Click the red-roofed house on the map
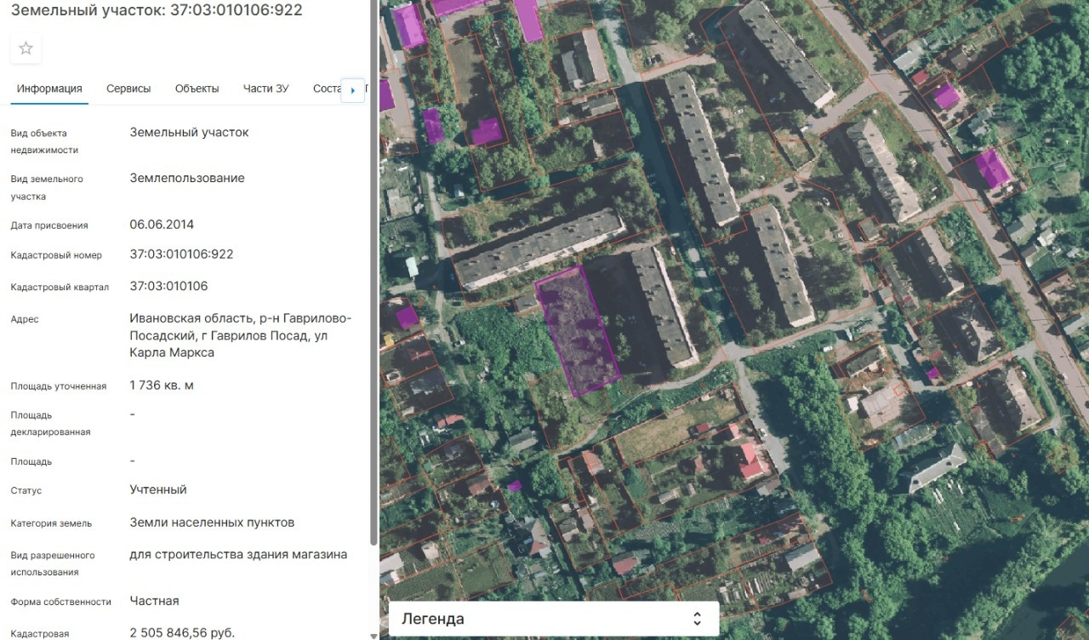The width and height of the screenshot is (1089, 640). [x=753, y=460]
